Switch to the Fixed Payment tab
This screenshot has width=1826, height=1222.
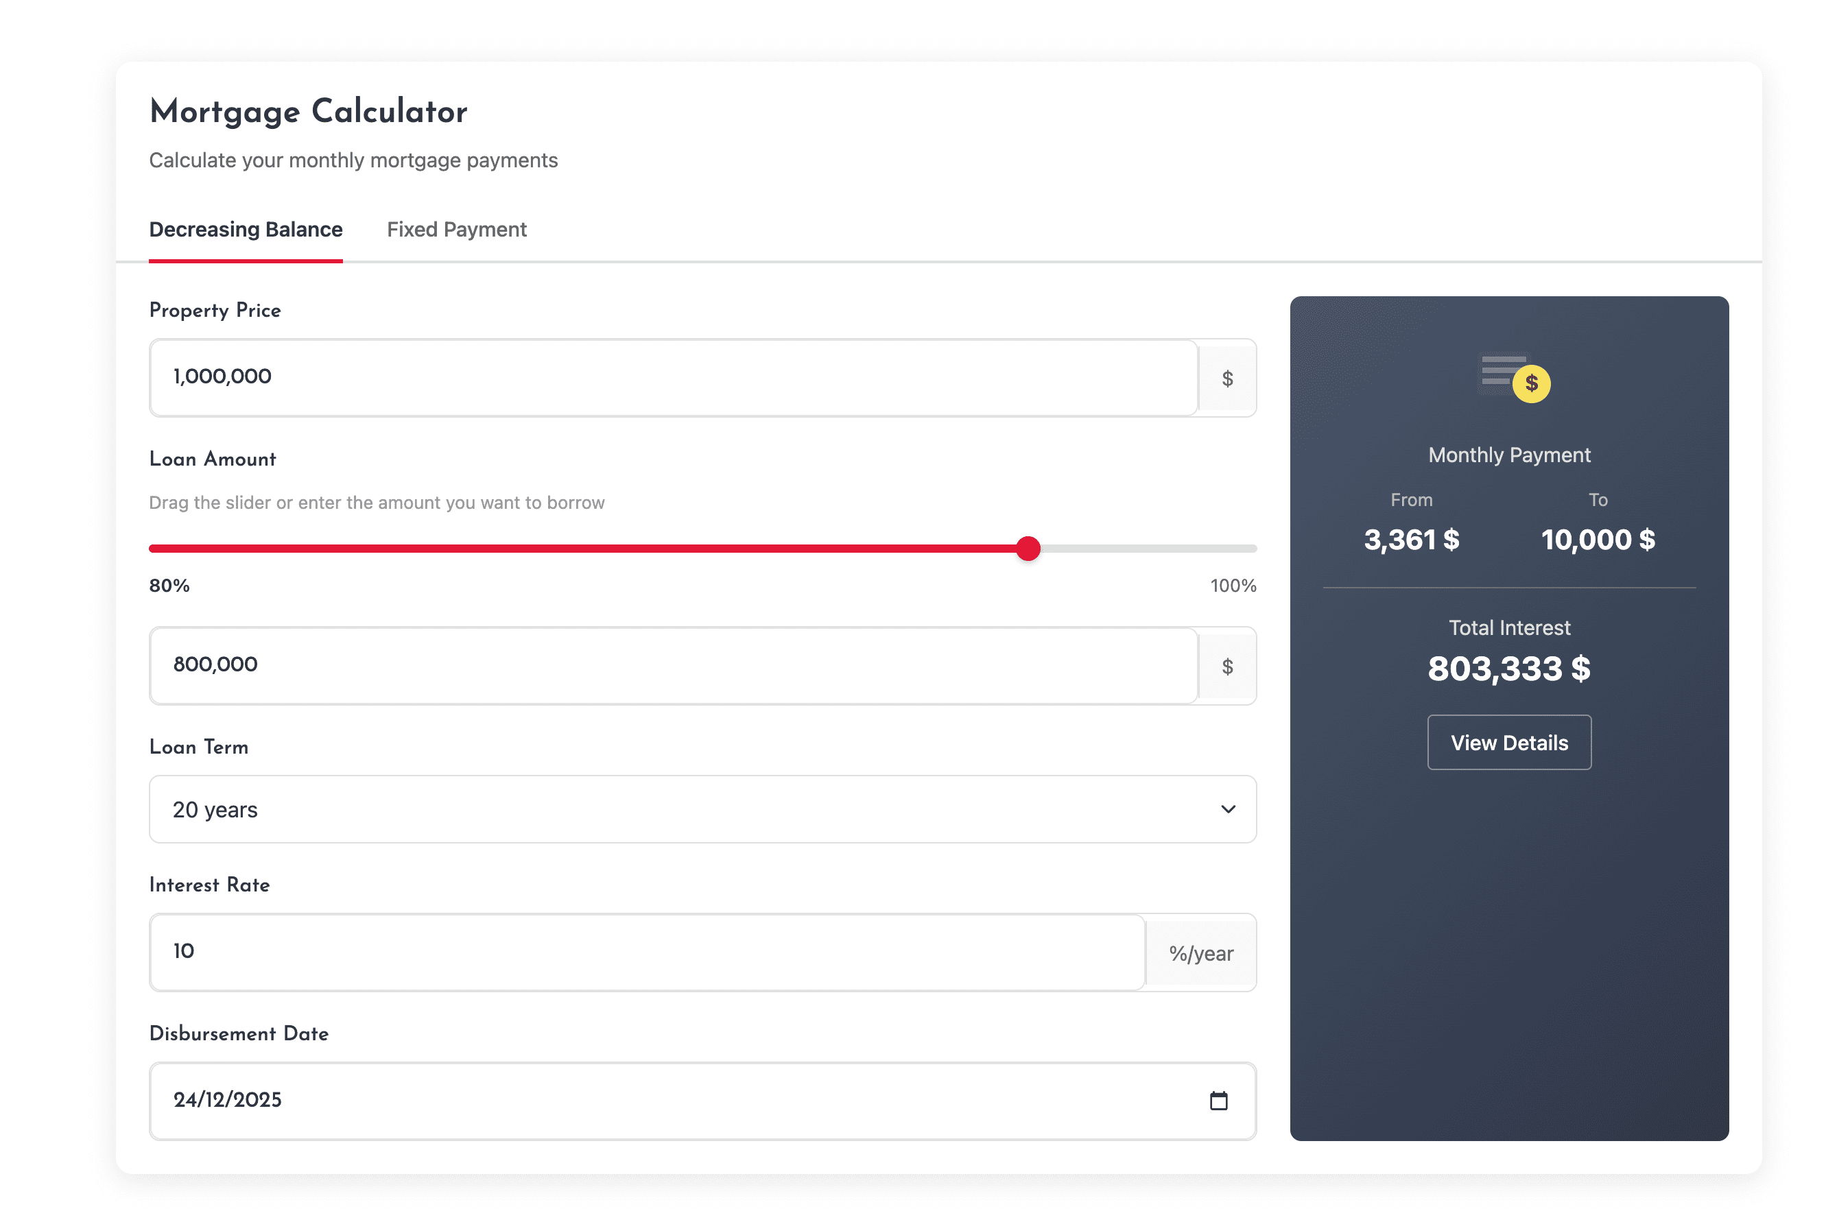(x=456, y=229)
